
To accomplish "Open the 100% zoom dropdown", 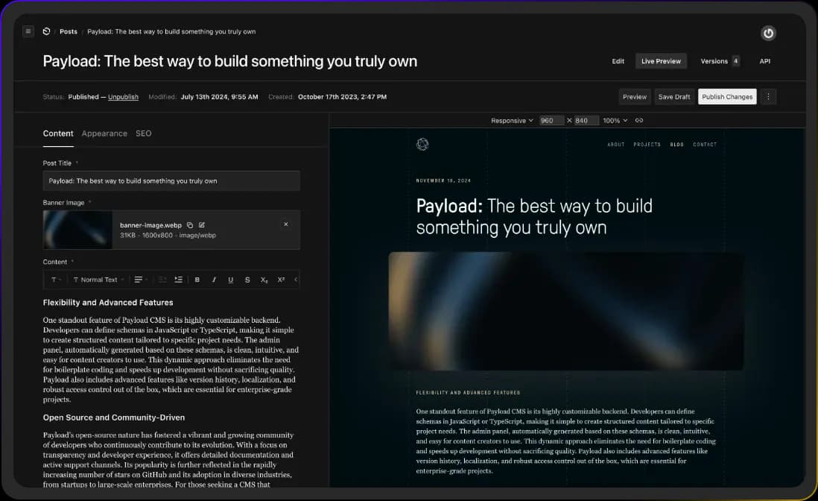I will 615,121.
